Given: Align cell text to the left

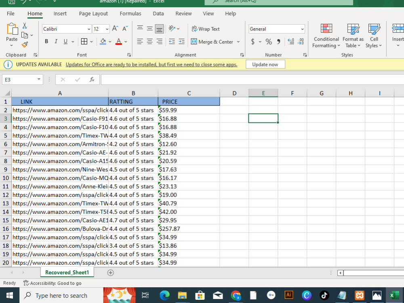Looking at the screenshot, I should coord(140,42).
